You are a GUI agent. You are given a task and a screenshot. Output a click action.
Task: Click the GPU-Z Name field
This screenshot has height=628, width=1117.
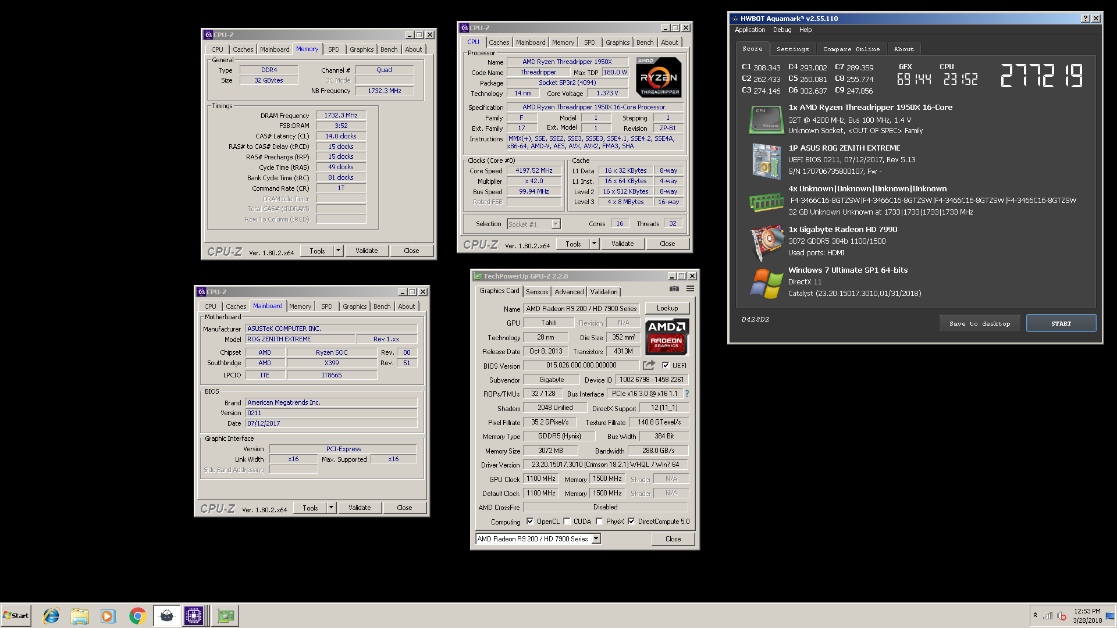coord(581,309)
